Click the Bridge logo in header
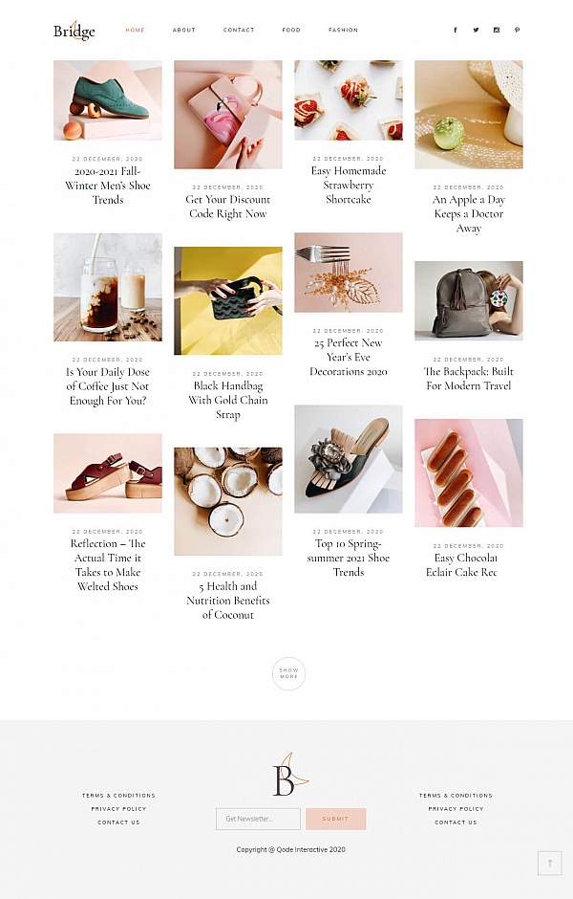Viewport: 573px width, 899px height. tap(74, 31)
